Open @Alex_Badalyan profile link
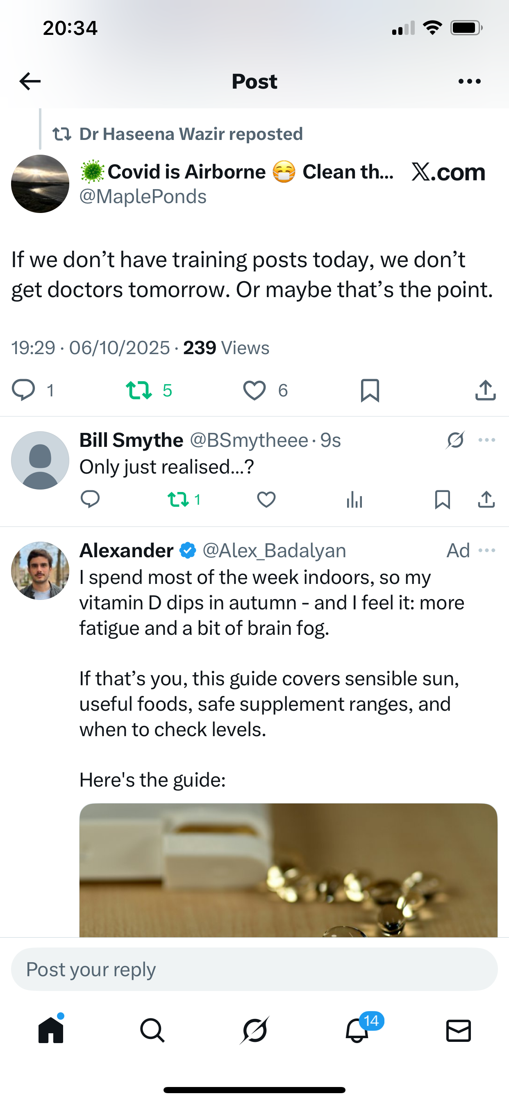509x1103 pixels. 274,551
